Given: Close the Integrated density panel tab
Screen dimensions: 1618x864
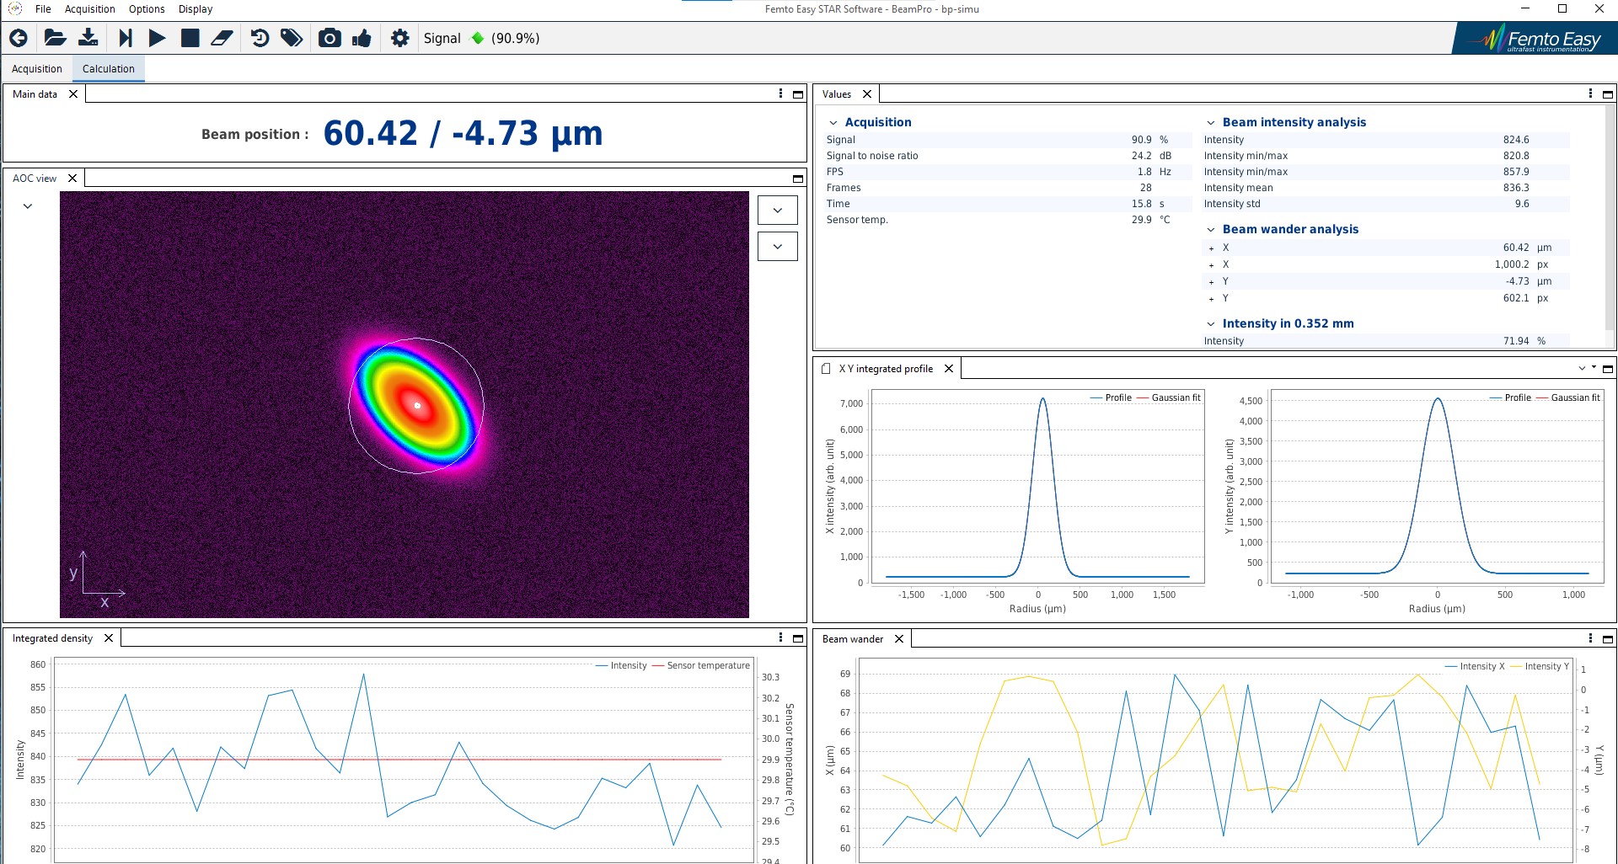Looking at the screenshot, I should click(109, 638).
